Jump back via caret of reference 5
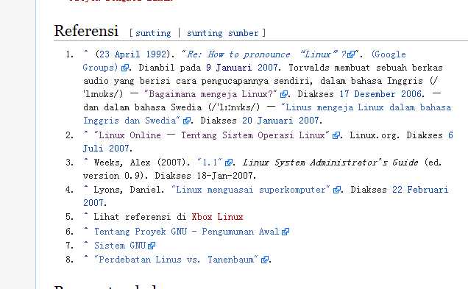The image size is (468, 289). [x=86, y=215]
